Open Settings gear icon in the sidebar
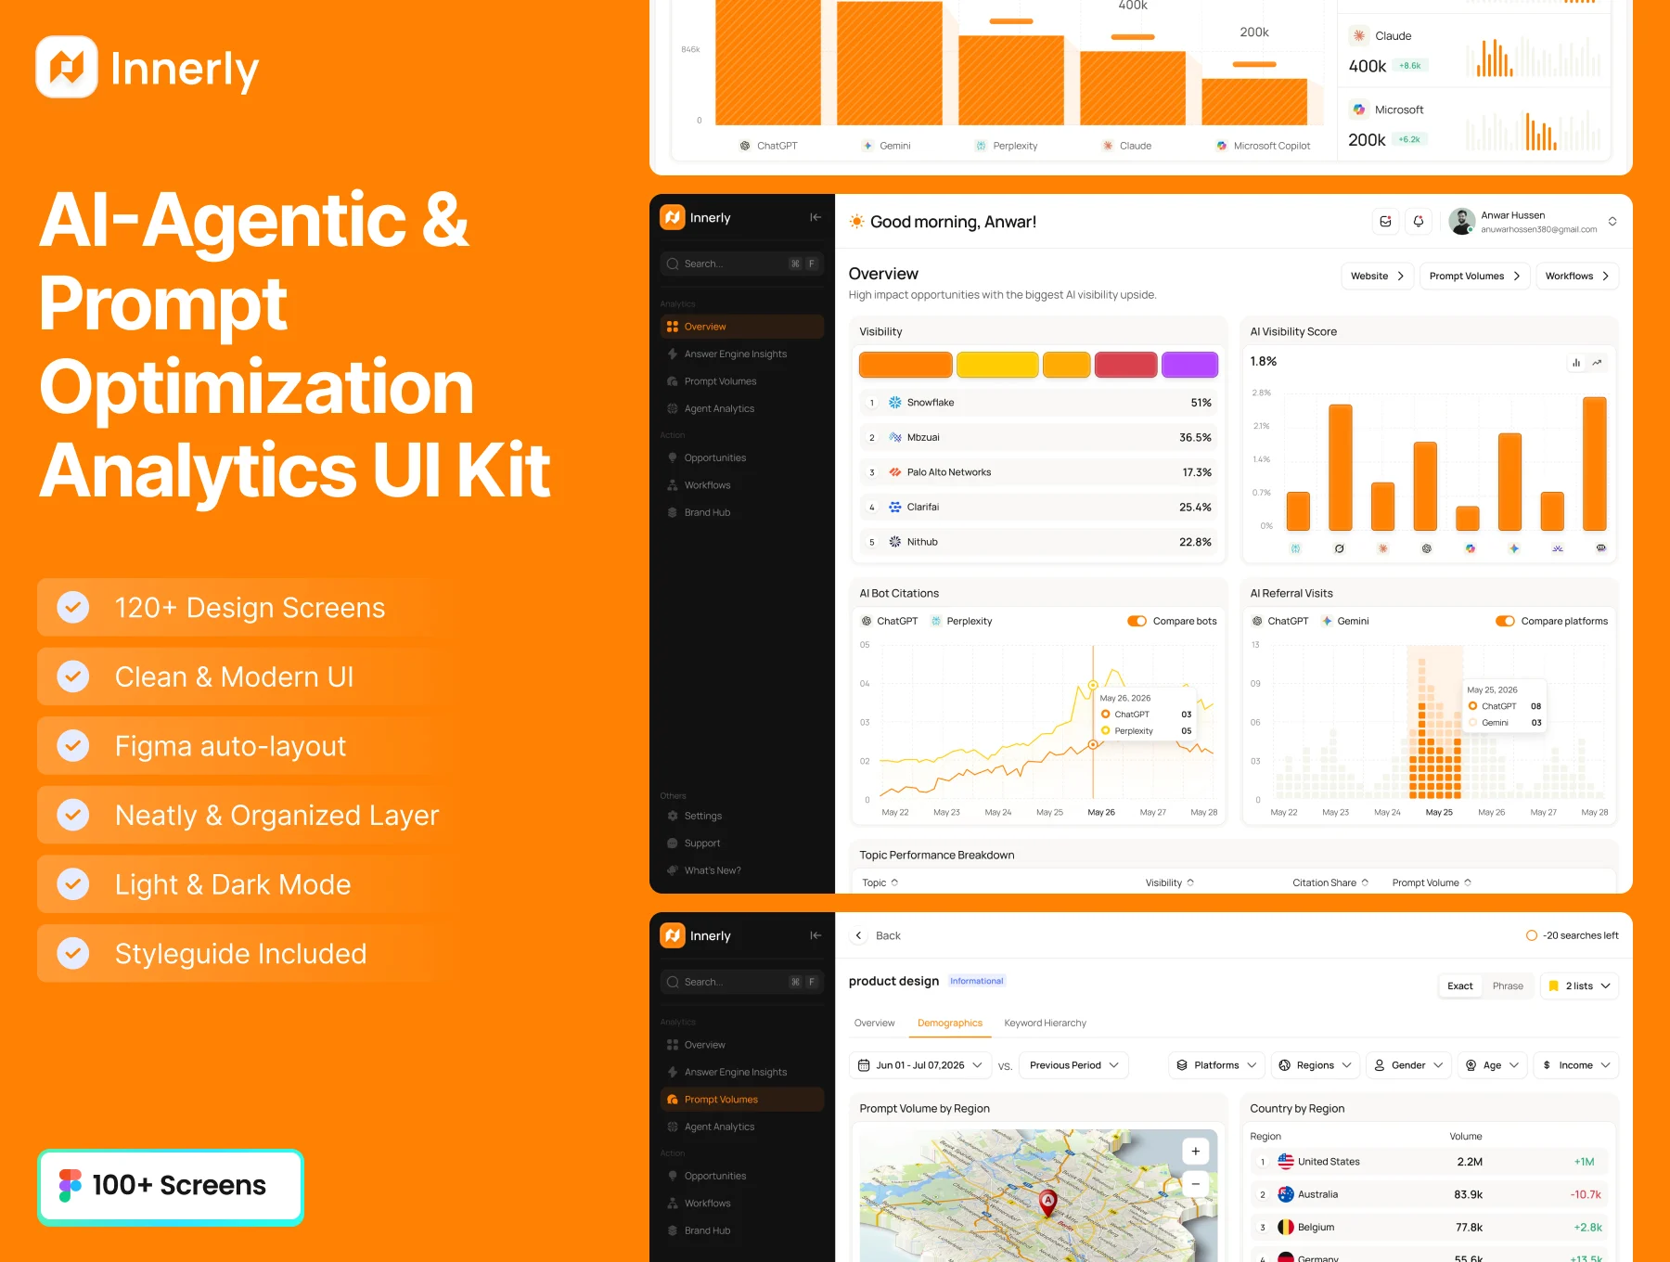1670x1262 pixels. [673, 816]
